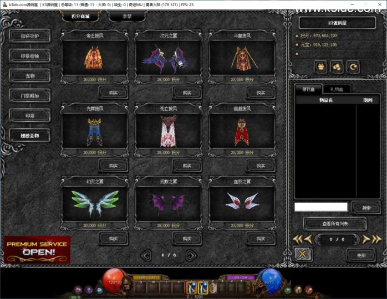Click the 超越披风 red cape image
The width and height of the screenshot is (387, 299).
242,132
